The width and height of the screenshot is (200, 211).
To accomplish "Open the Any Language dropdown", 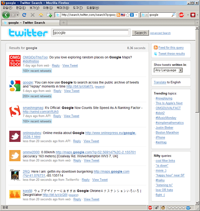I will [x=168, y=70].
